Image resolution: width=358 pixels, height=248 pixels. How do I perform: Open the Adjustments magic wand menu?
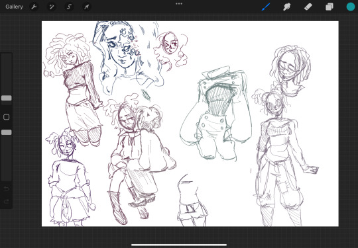51,7
